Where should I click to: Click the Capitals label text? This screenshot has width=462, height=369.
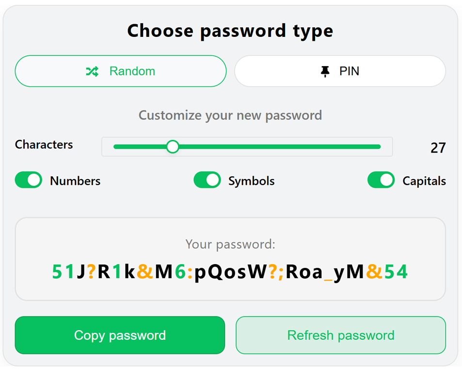(x=425, y=180)
